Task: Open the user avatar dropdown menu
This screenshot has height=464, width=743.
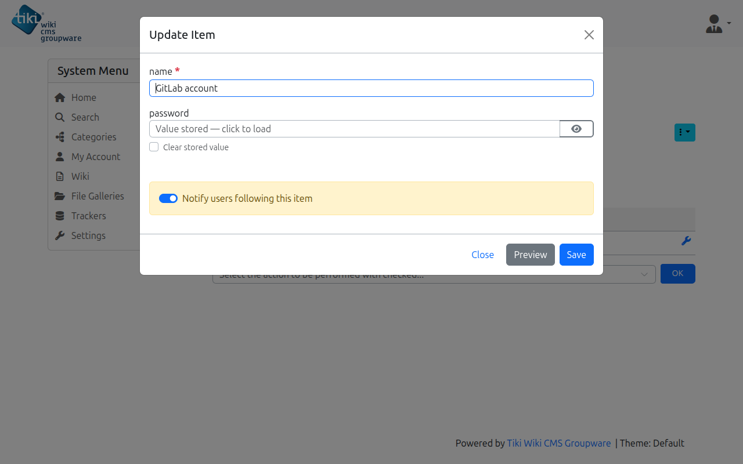Action: click(718, 24)
